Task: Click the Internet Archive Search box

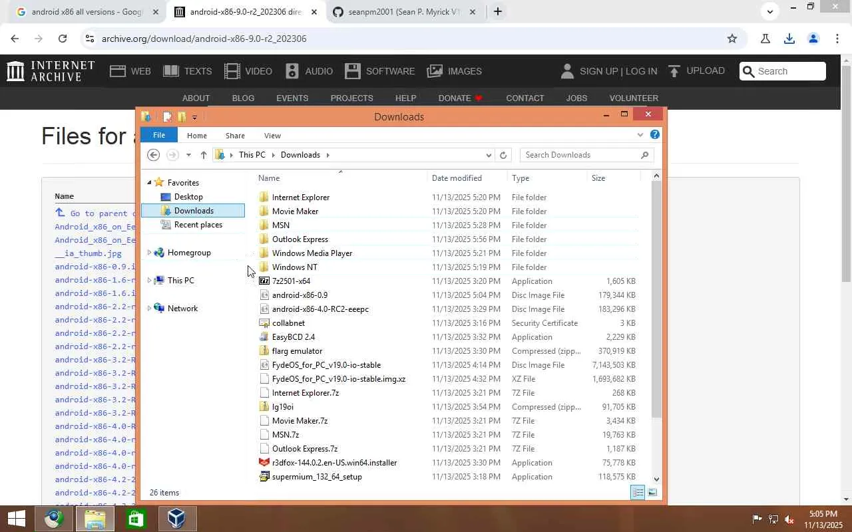Action: [x=783, y=71]
